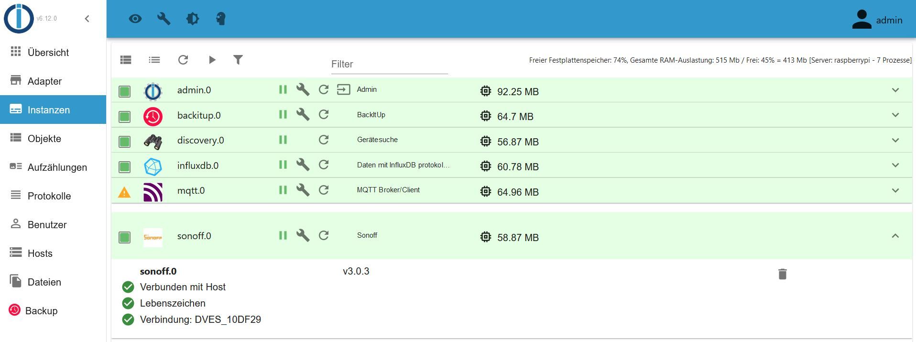
Task: Click mqtt.0 adapter logo
Action: [153, 192]
